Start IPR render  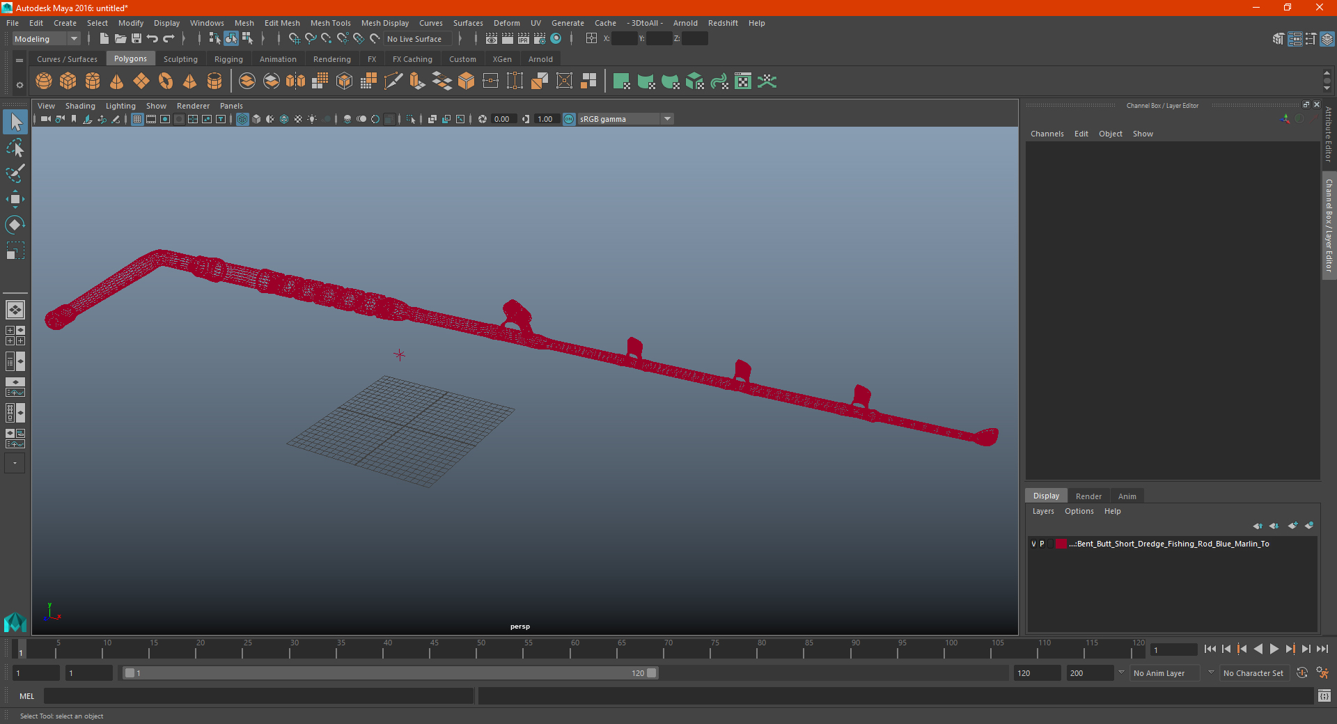[x=524, y=39]
